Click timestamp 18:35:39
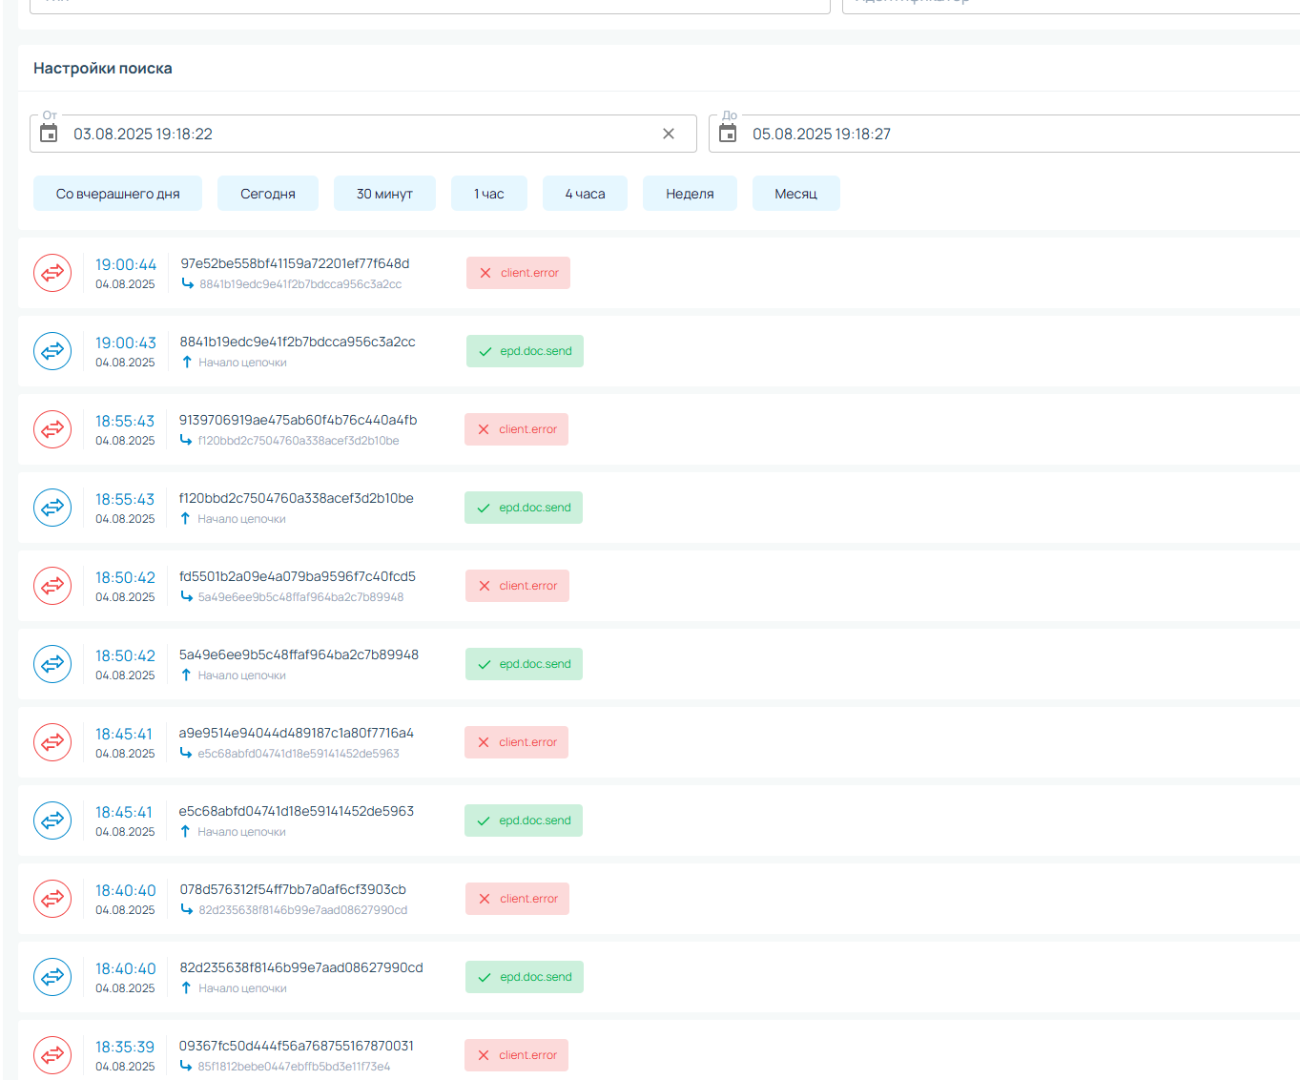This screenshot has height=1080, width=1300. click(125, 1047)
